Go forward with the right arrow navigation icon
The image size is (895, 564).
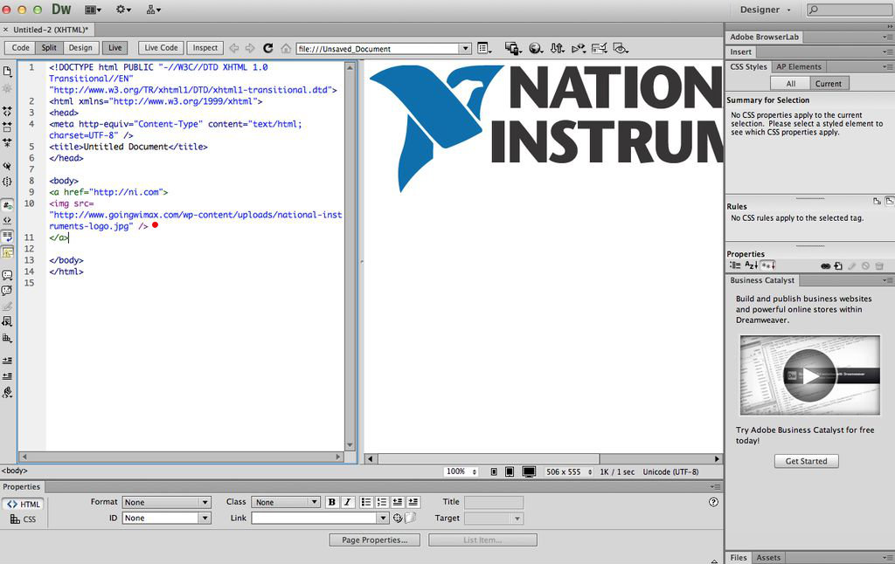pyautogui.click(x=250, y=49)
